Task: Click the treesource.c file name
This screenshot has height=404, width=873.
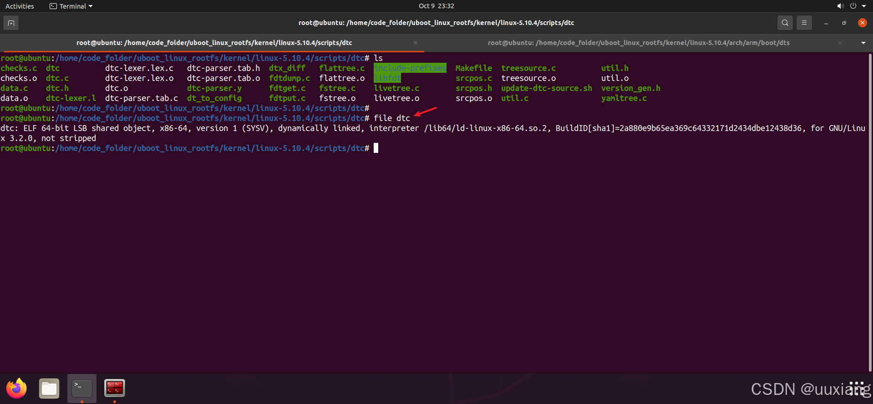Action: [528, 68]
